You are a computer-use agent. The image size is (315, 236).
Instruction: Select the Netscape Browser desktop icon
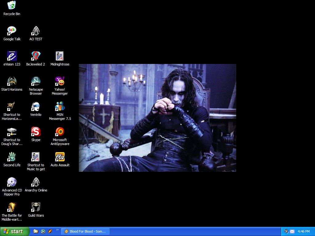click(x=36, y=81)
